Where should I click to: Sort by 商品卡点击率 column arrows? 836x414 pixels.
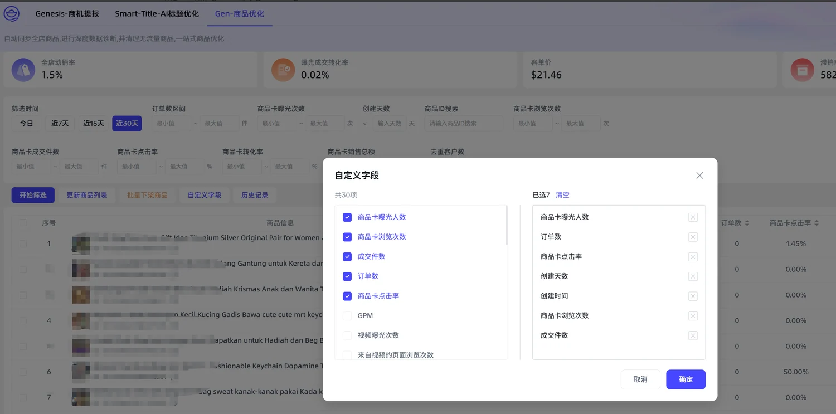pyautogui.click(x=816, y=223)
